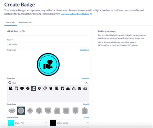Open the Additional info tab
The image size is (153, 128).
[x=25, y=22]
